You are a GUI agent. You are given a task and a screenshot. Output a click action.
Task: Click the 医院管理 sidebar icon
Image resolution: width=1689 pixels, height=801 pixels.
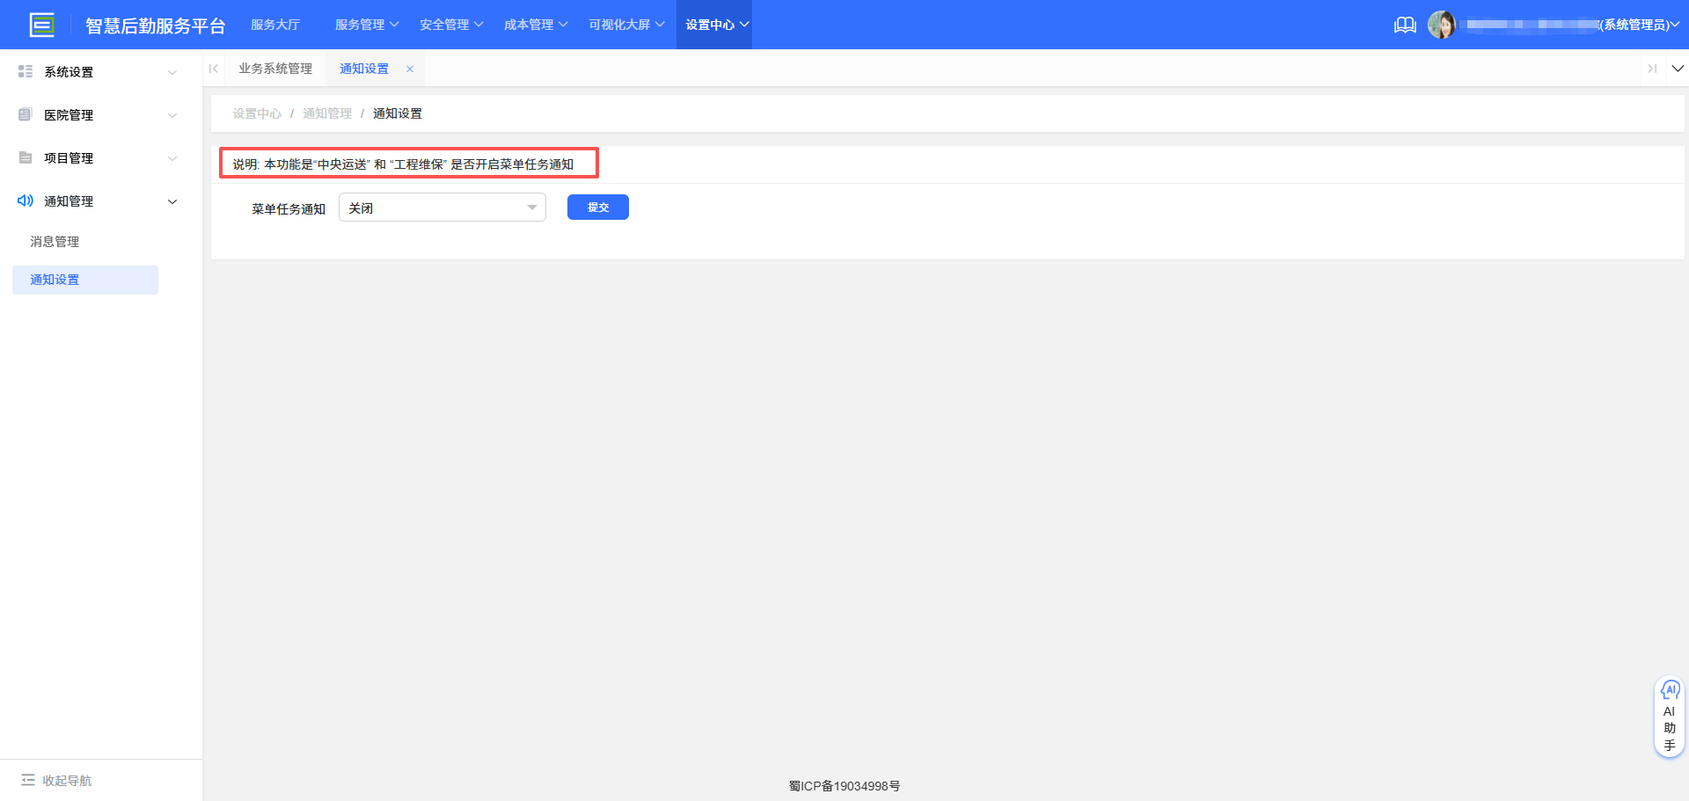[x=26, y=114]
